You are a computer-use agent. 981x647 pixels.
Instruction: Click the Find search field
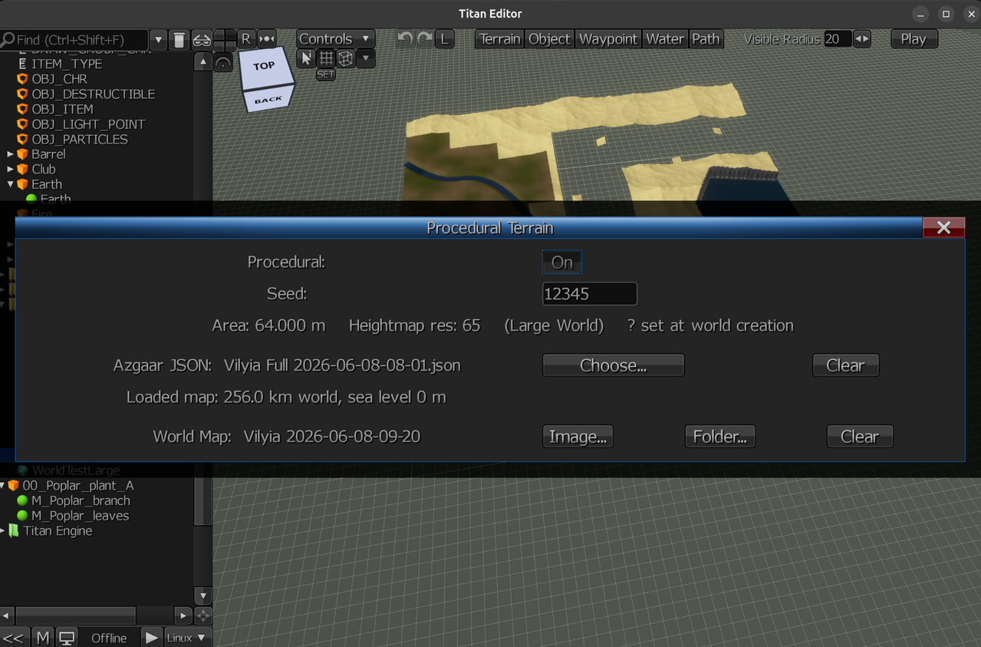pos(74,39)
